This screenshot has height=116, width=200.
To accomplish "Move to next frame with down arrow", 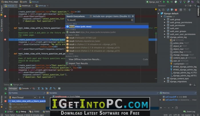I will pyautogui.click(x=43, y=97).
